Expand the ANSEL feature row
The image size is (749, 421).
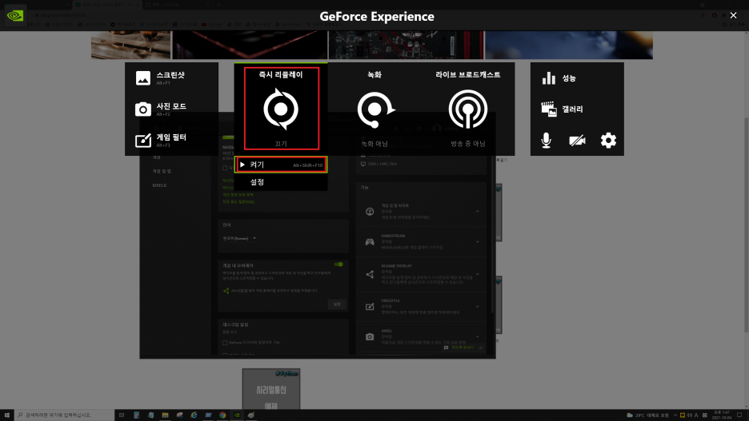[421, 336]
